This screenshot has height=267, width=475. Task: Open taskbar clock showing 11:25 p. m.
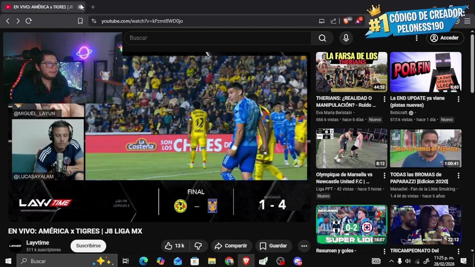444,261
